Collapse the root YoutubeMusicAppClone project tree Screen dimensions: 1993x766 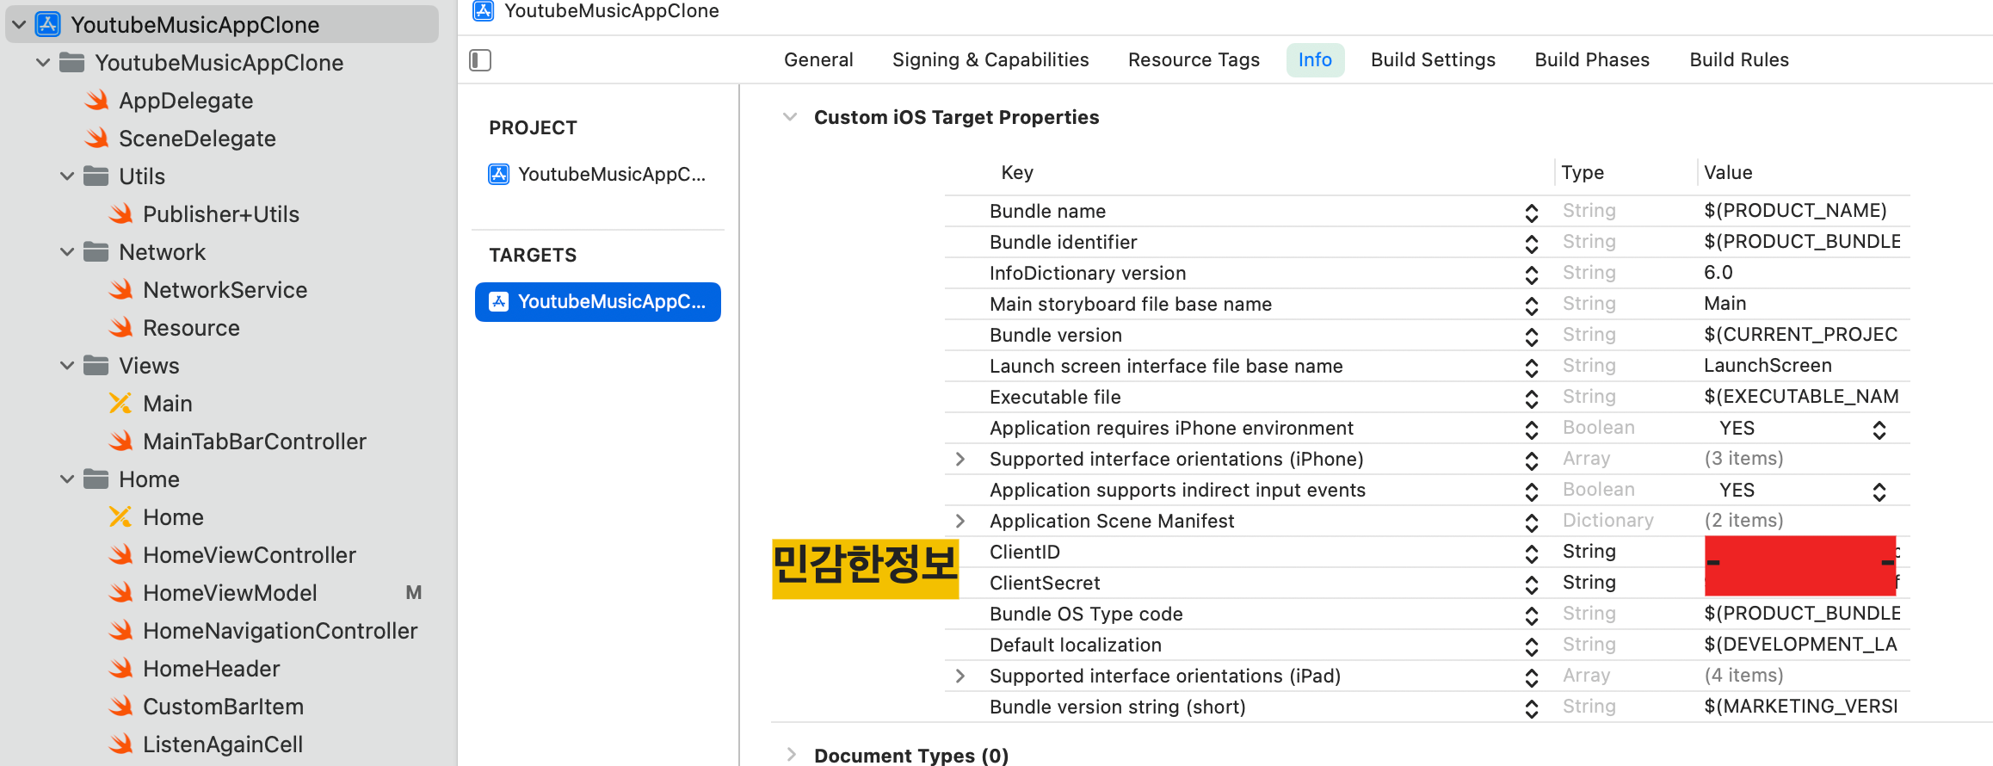19,24
